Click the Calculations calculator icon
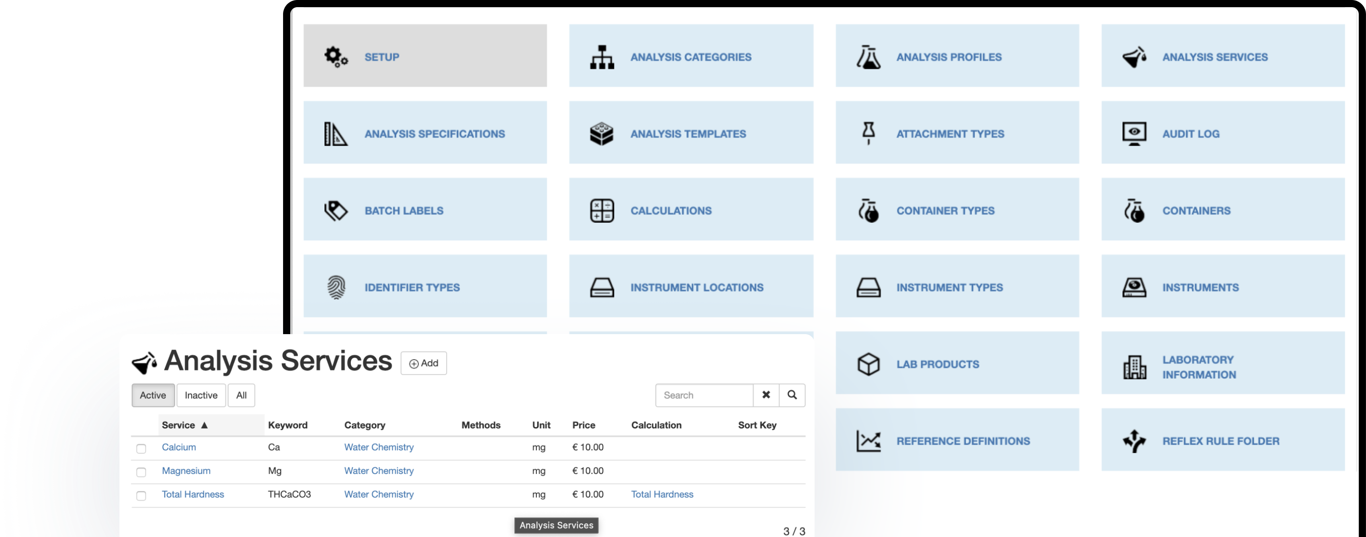The image size is (1366, 537). point(602,210)
